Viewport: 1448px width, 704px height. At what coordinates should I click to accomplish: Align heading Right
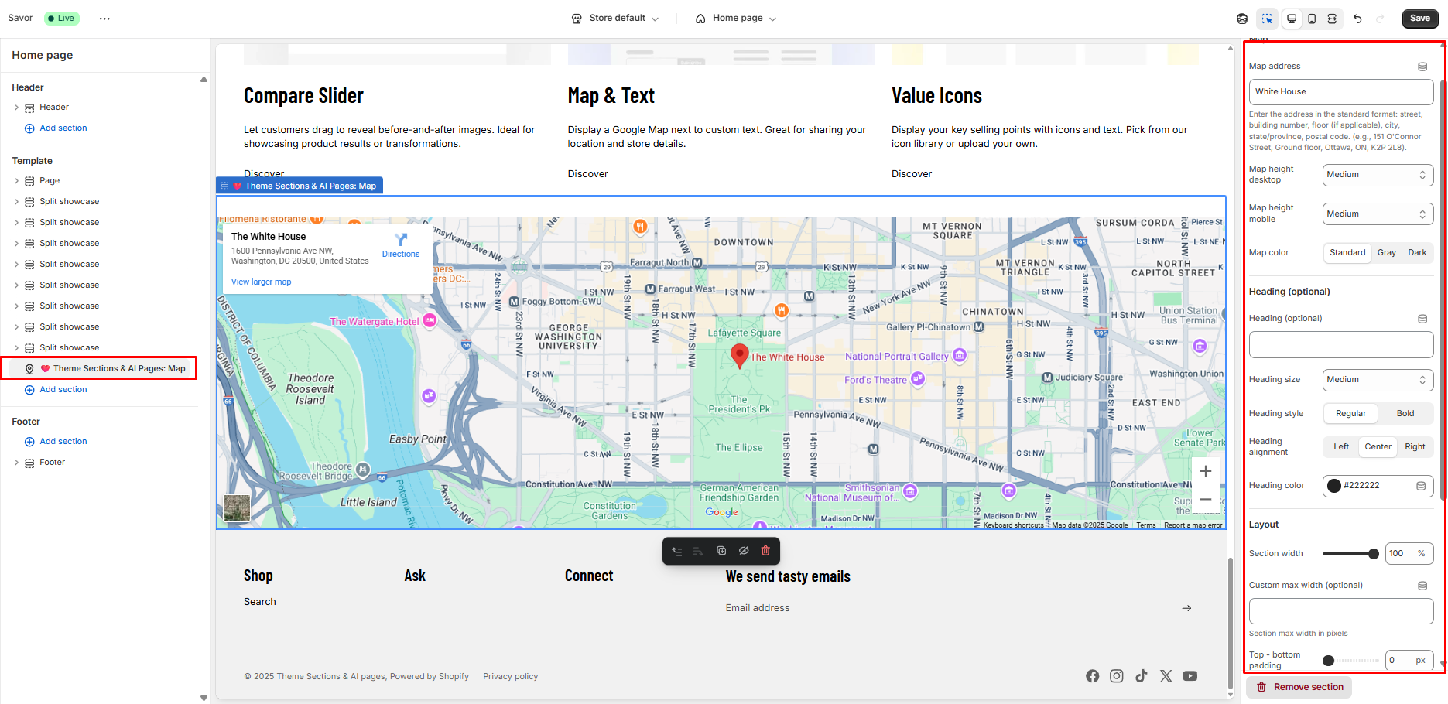1415,447
